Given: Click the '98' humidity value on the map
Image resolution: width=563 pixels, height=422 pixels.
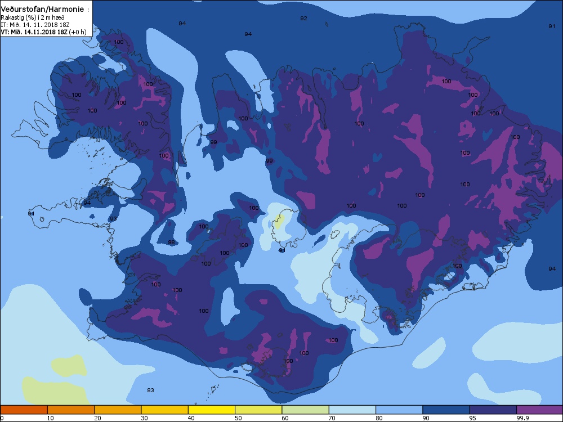Looking at the screenshot, I should (x=172, y=242).
